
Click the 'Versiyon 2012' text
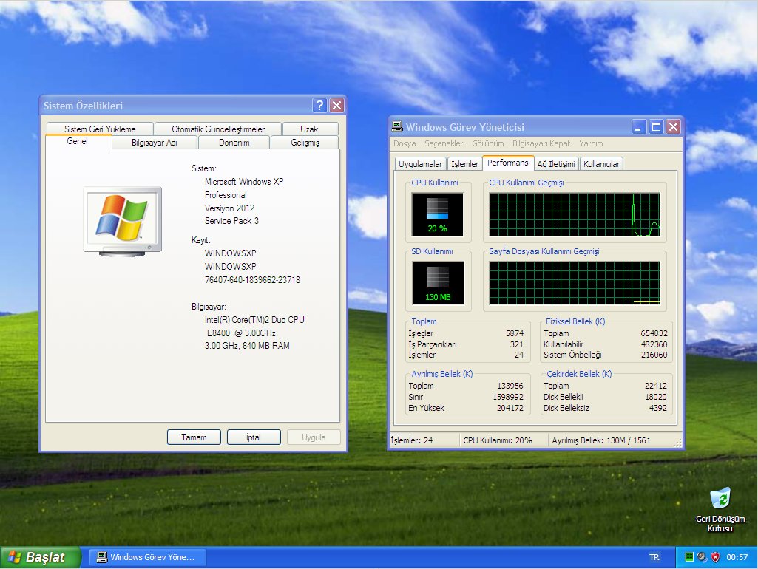click(230, 208)
